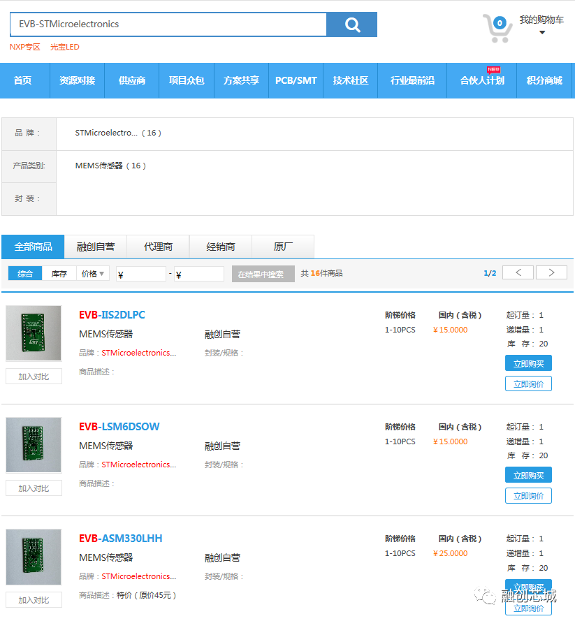This screenshot has width=575, height=621.
Task: Open brand link under EVB-ASM330LHH
Action: click(x=138, y=577)
